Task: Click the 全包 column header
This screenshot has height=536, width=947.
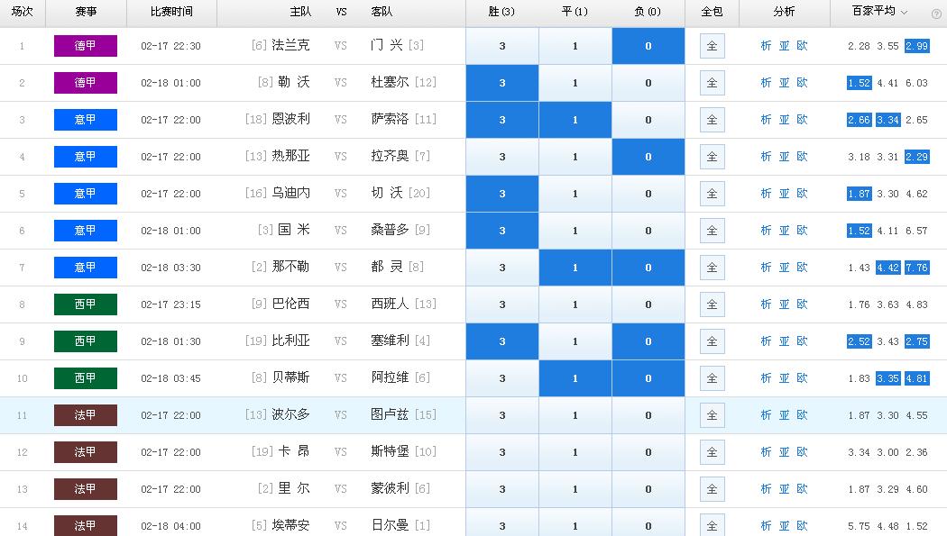Action: pyautogui.click(x=713, y=12)
